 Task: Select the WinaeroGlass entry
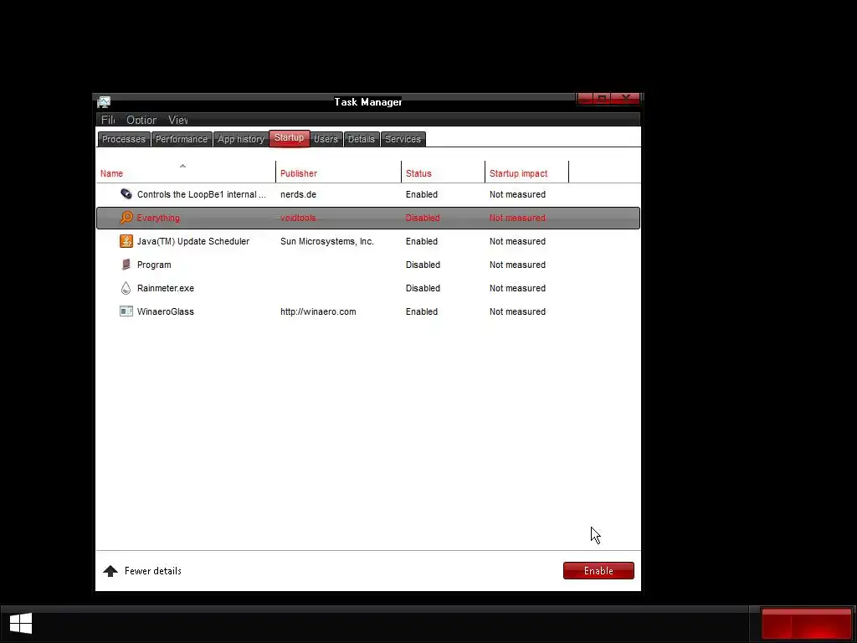point(368,311)
